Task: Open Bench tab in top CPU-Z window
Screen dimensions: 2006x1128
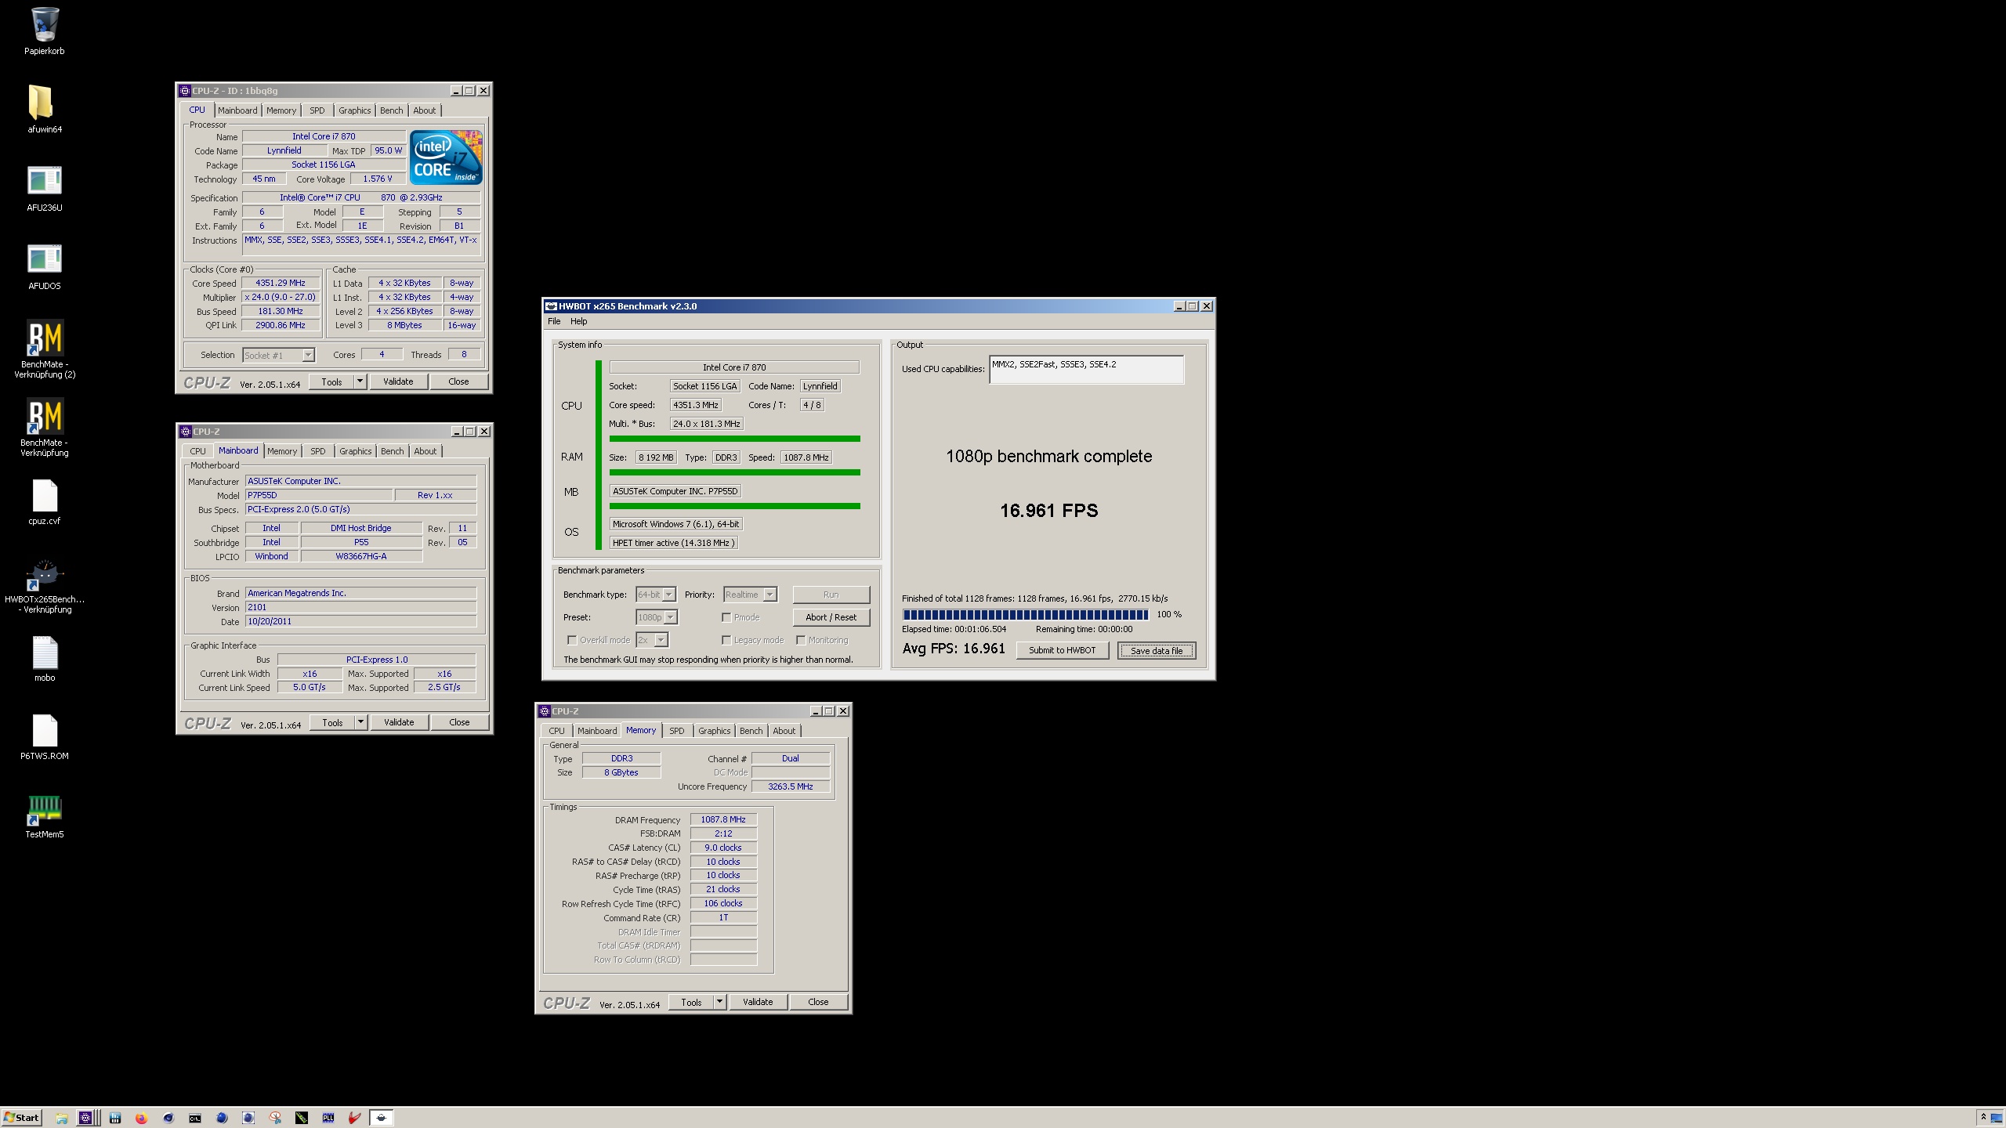Action: (x=391, y=110)
